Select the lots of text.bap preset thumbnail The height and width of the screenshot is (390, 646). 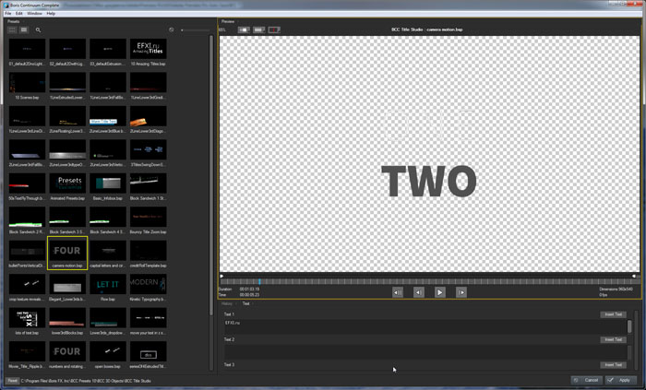[27, 318]
